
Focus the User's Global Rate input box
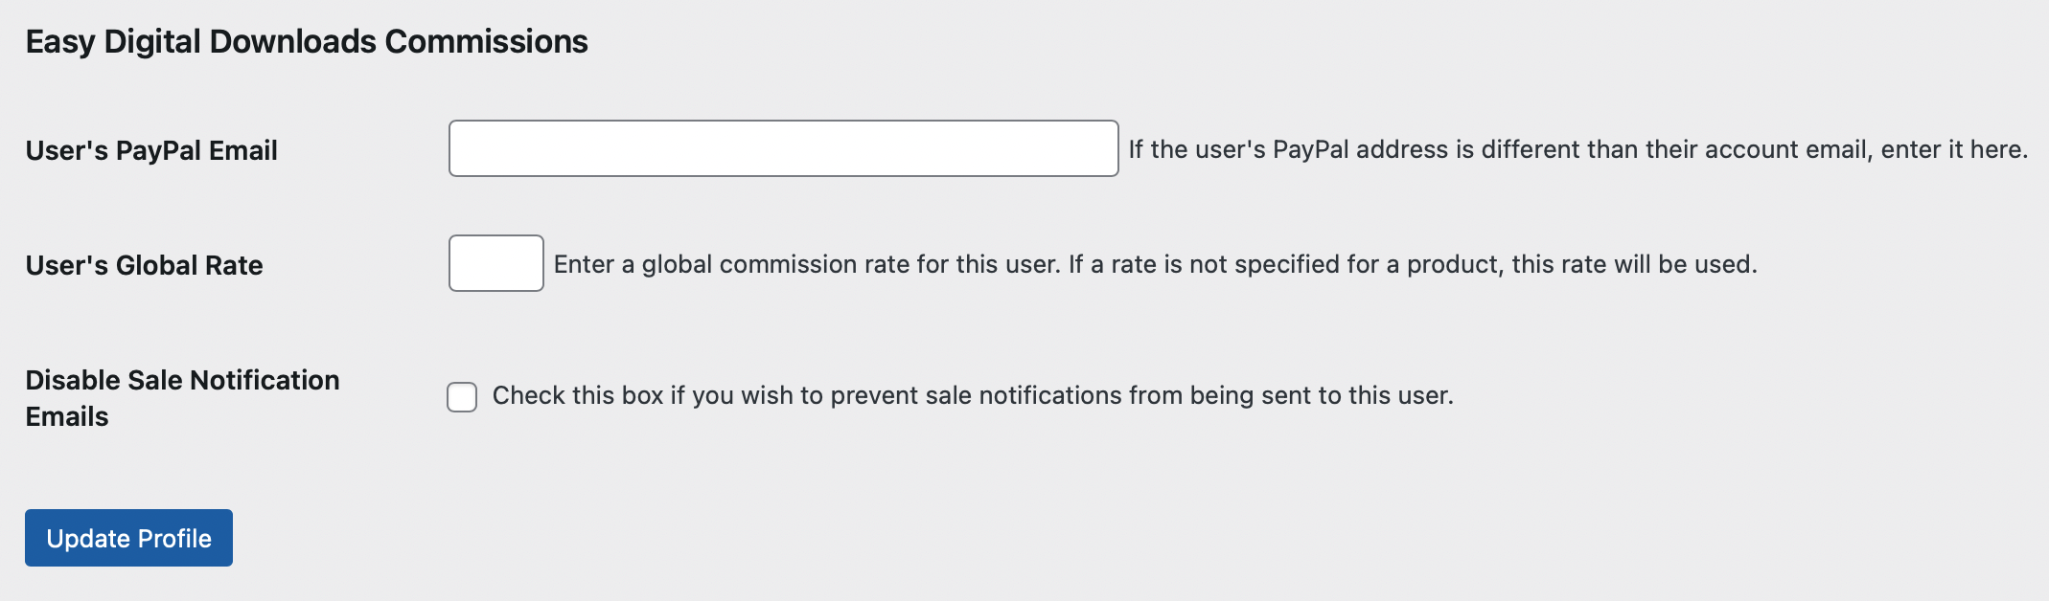(495, 263)
